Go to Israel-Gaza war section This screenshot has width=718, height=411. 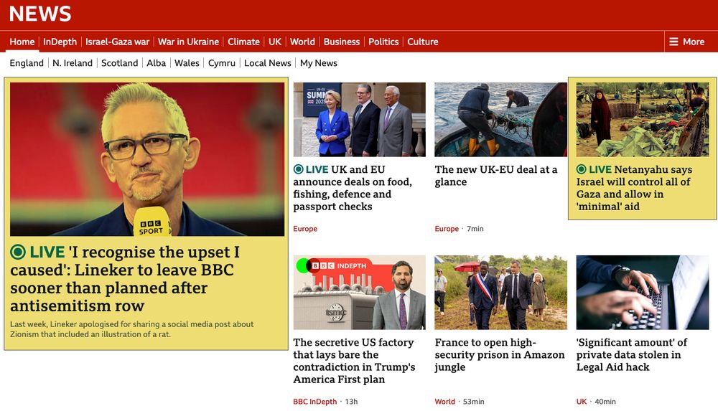(x=117, y=42)
